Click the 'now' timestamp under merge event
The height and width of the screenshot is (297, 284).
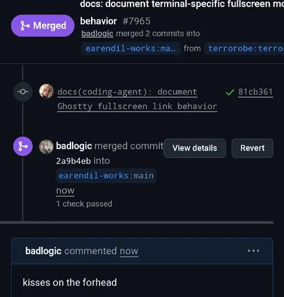65,191
